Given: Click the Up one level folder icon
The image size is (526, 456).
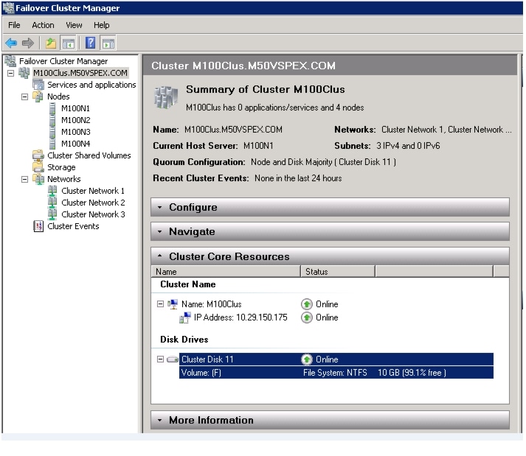Looking at the screenshot, I should [51, 43].
